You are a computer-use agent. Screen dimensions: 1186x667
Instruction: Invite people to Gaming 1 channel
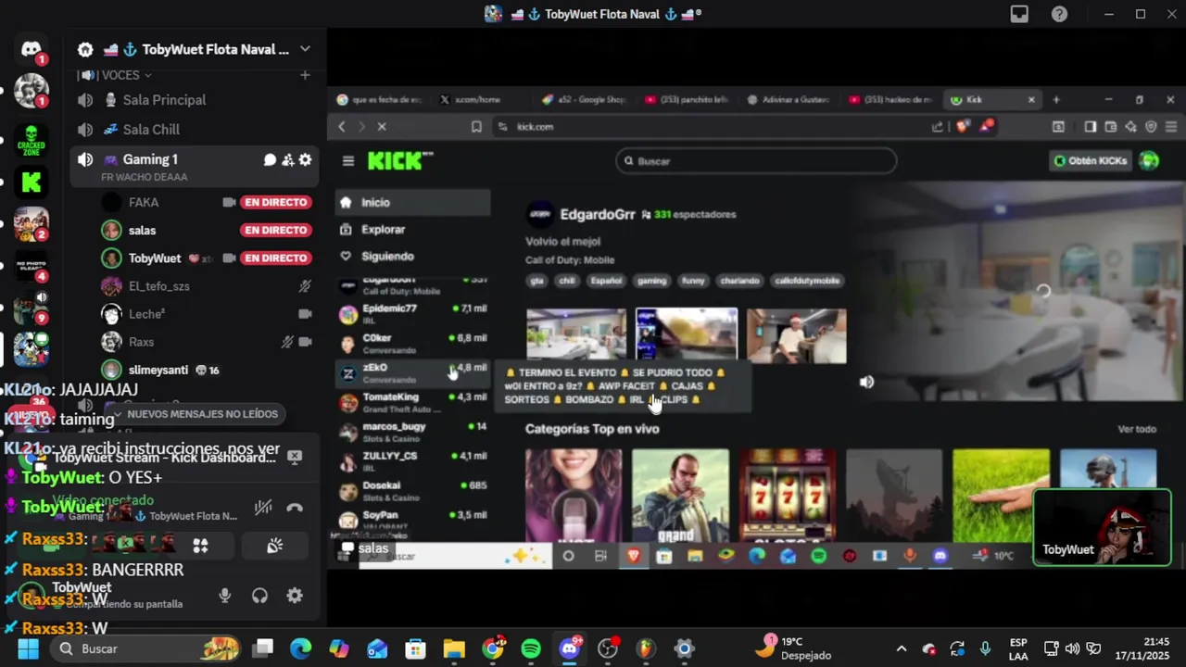click(x=287, y=159)
